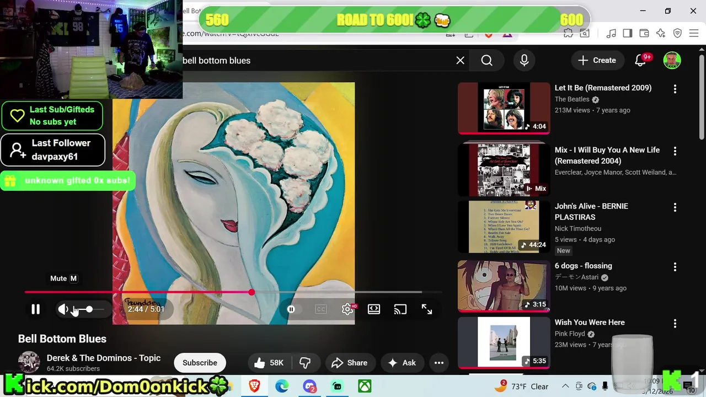Image resolution: width=706 pixels, height=397 pixels.
Task: Open Discord from the taskbar
Action: click(309, 386)
